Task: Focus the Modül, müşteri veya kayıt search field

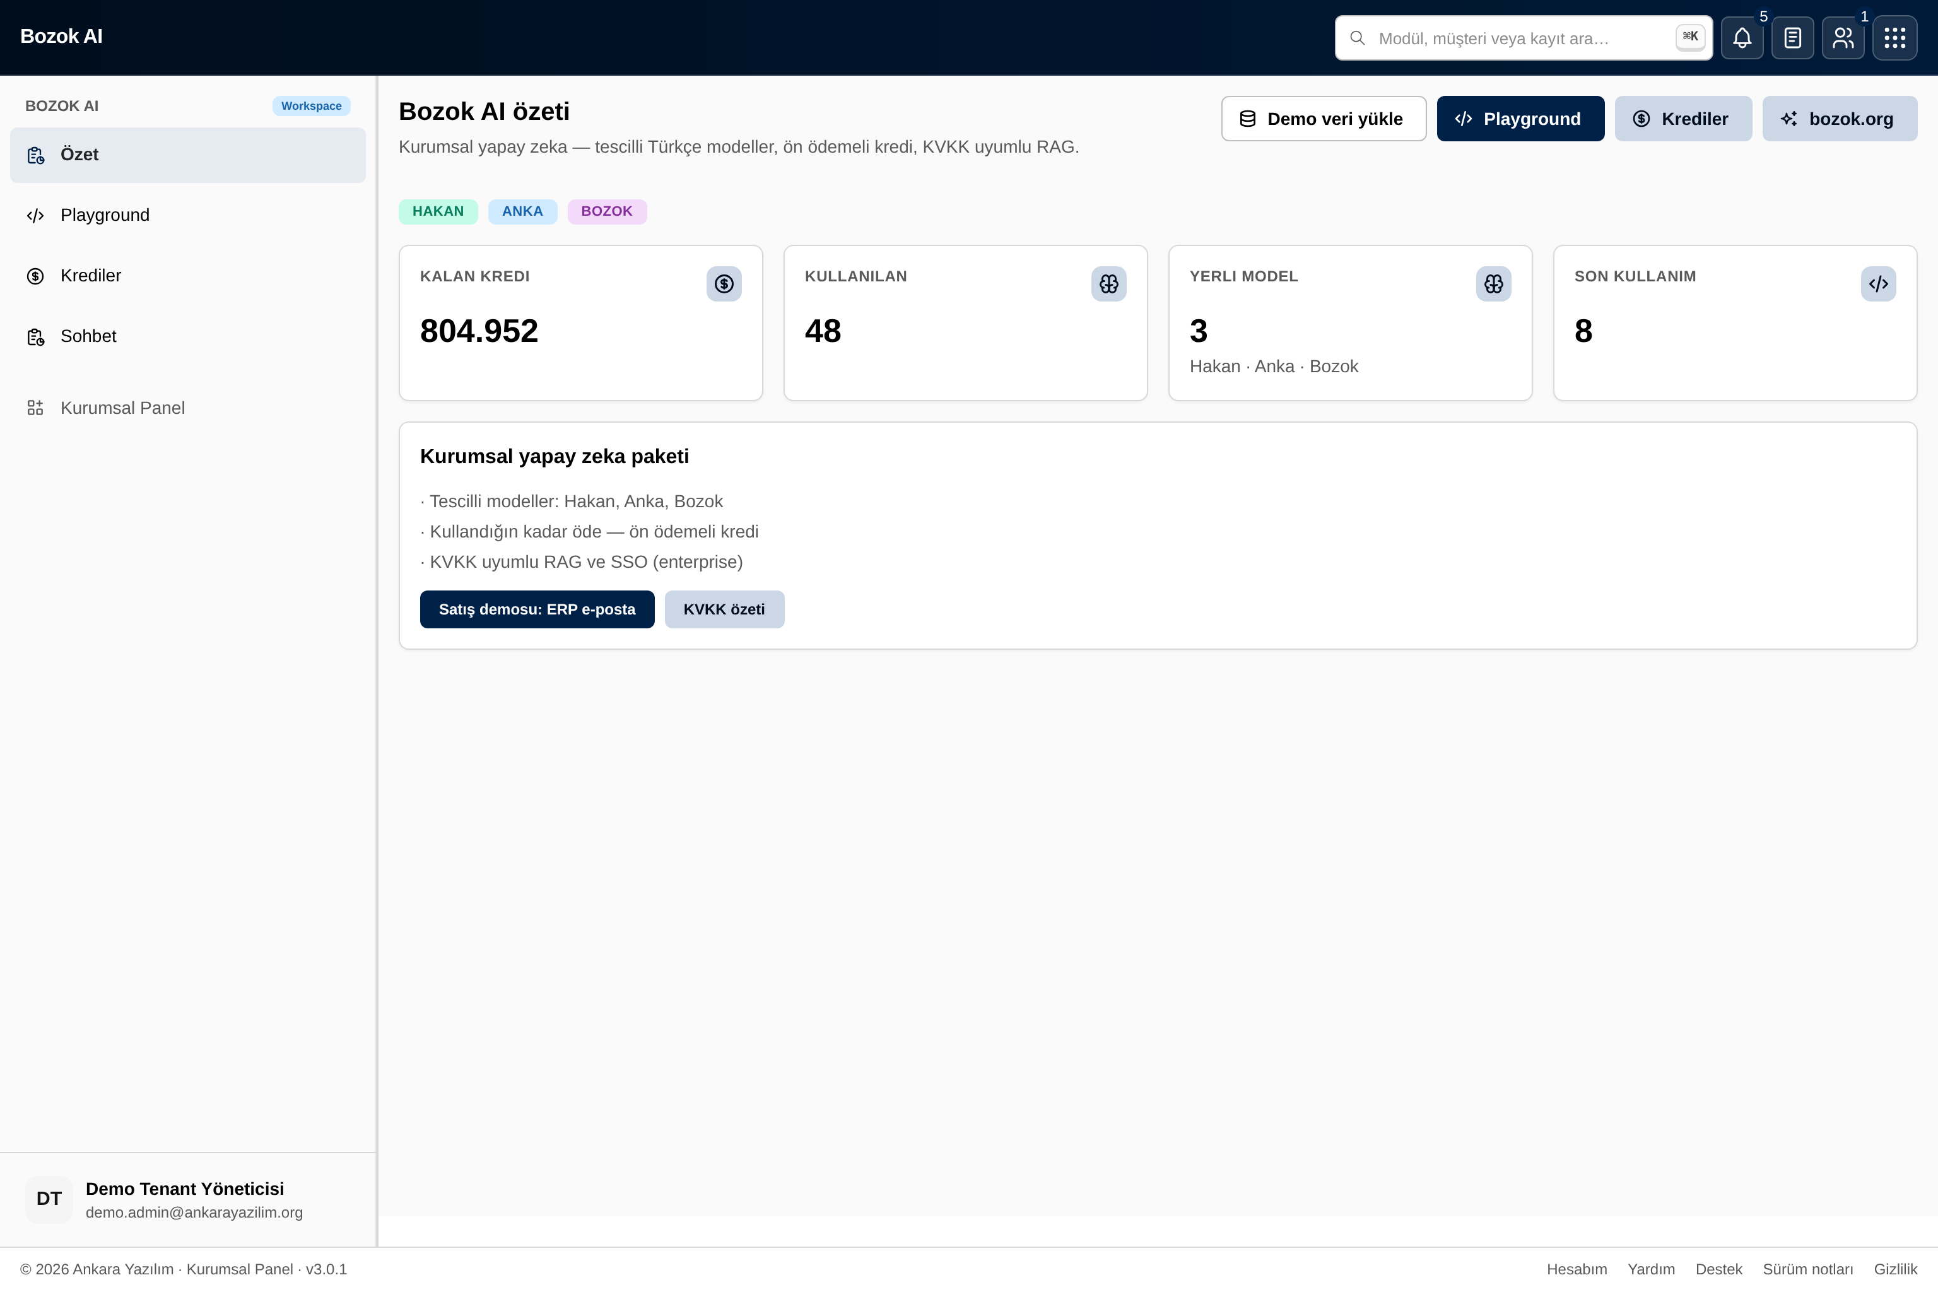Action: point(1524,38)
